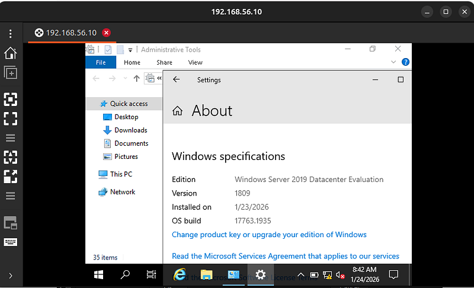Image resolution: width=474 pixels, height=288 pixels.
Task: Switch to Settings gear on taskbar
Action: tap(261, 275)
